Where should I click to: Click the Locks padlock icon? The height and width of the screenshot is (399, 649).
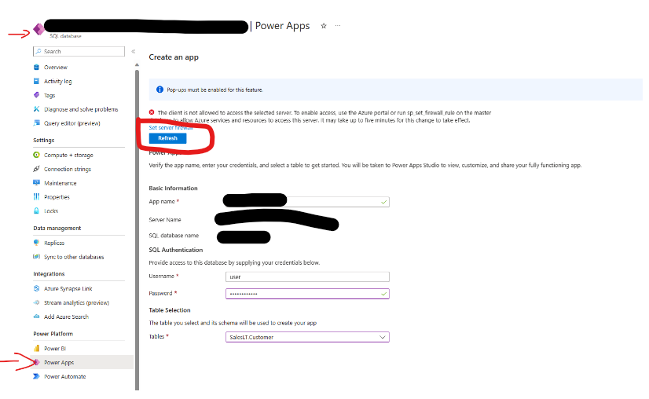[36, 210]
